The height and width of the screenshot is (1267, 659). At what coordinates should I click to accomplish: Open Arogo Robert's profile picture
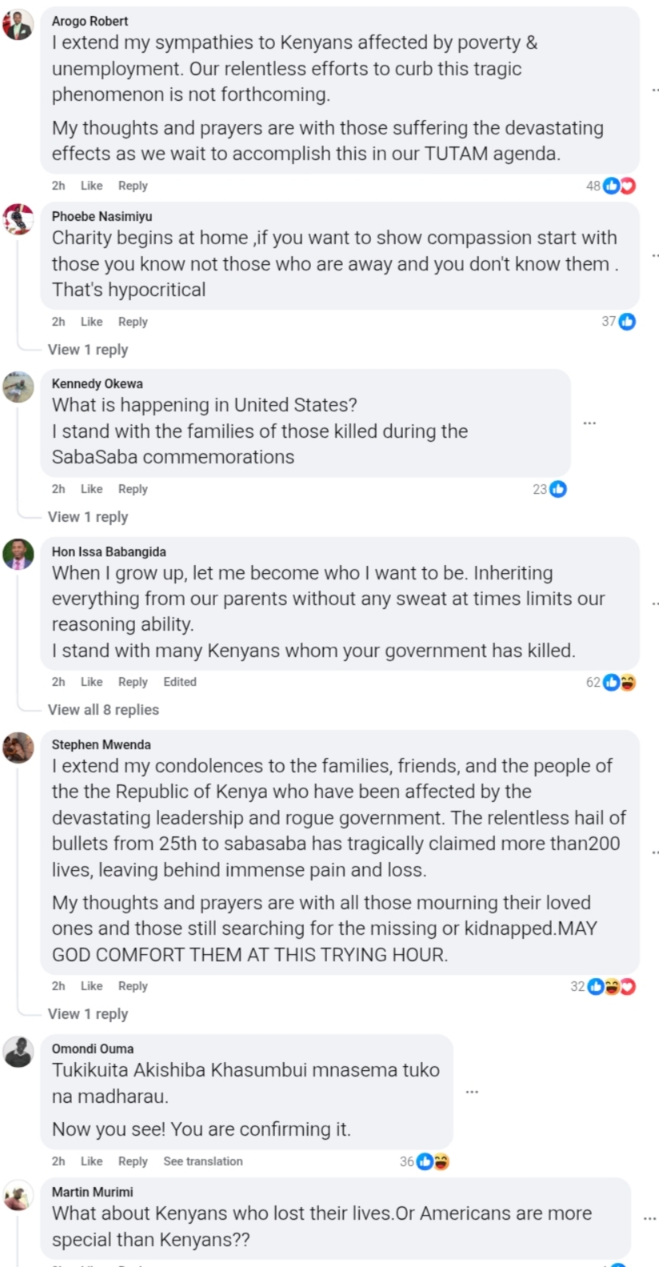pos(18,26)
